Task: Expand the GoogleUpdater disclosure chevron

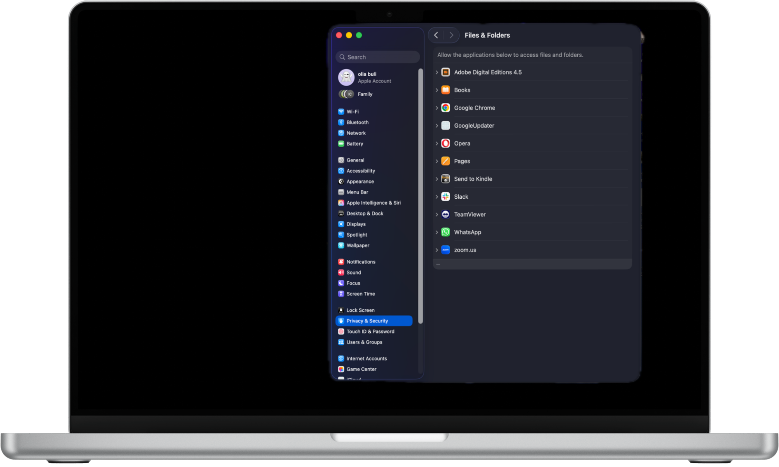Action: pos(437,125)
